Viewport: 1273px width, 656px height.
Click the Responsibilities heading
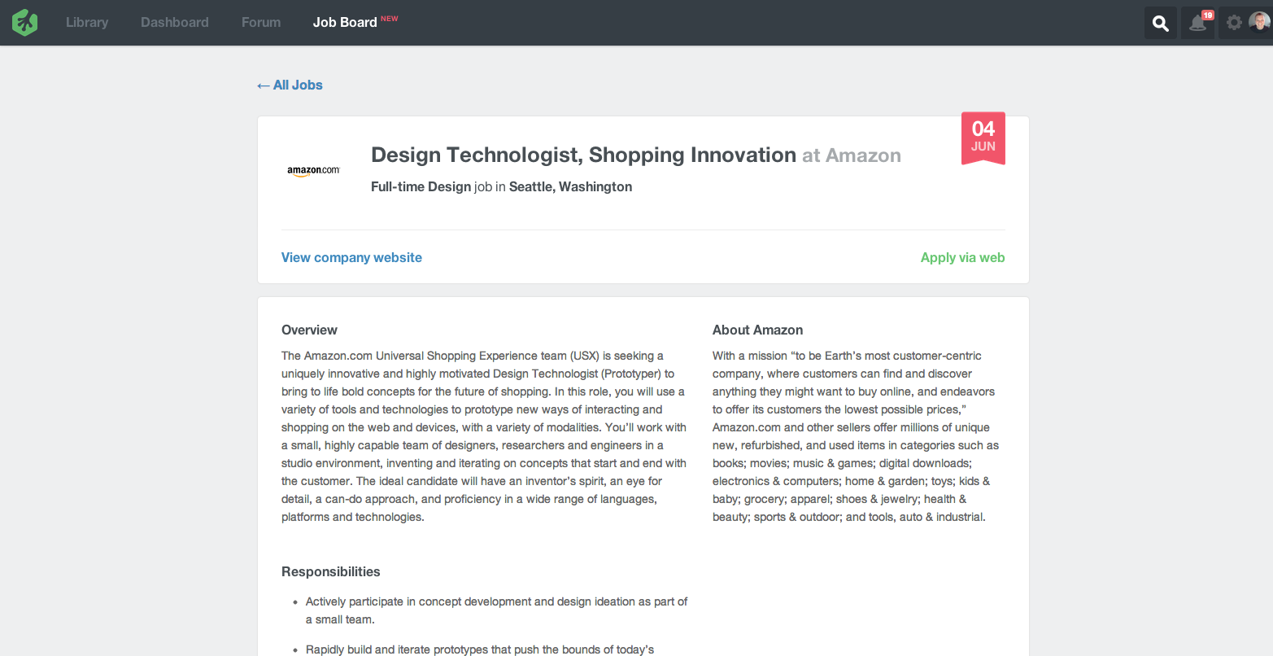pyautogui.click(x=330, y=571)
